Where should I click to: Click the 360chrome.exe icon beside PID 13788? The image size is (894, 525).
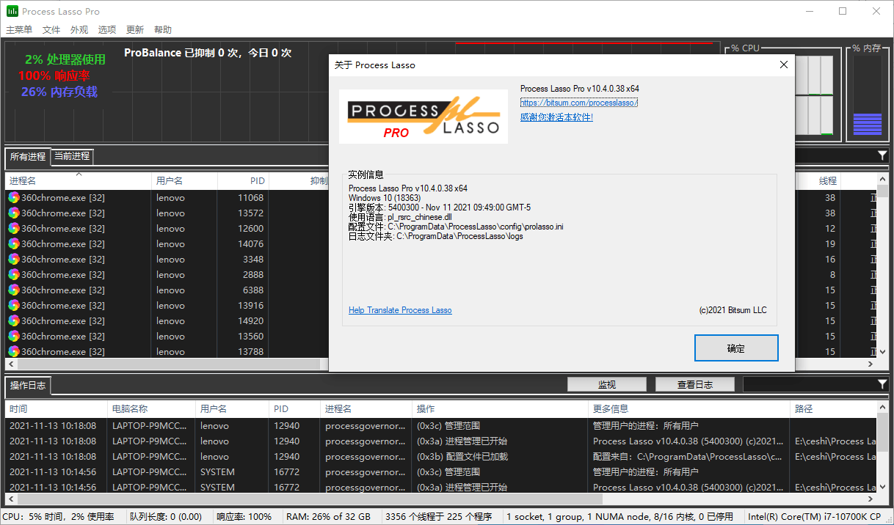point(13,351)
